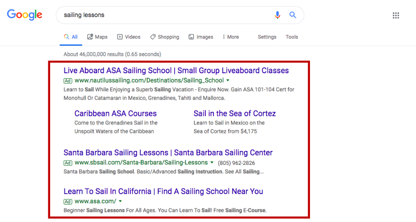Open dropdown arrow beside nautilussailing.com URL
This screenshot has width=416, height=222.
(x=228, y=81)
